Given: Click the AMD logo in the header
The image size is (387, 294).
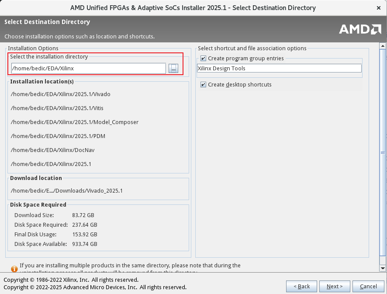Looking at the screenshot, I should (x=360, y=29).
